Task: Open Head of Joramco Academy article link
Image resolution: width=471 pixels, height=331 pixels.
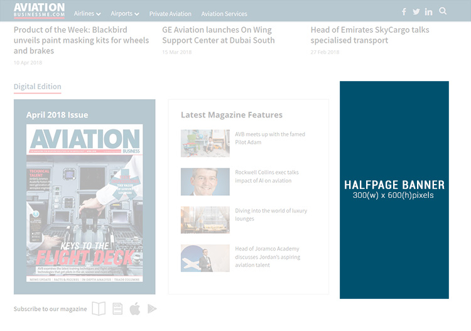Action: pos(268,257)
